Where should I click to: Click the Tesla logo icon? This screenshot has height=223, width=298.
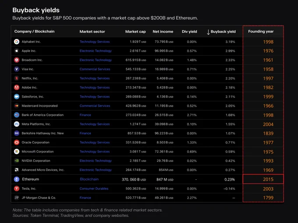click(x=17, y=188)
